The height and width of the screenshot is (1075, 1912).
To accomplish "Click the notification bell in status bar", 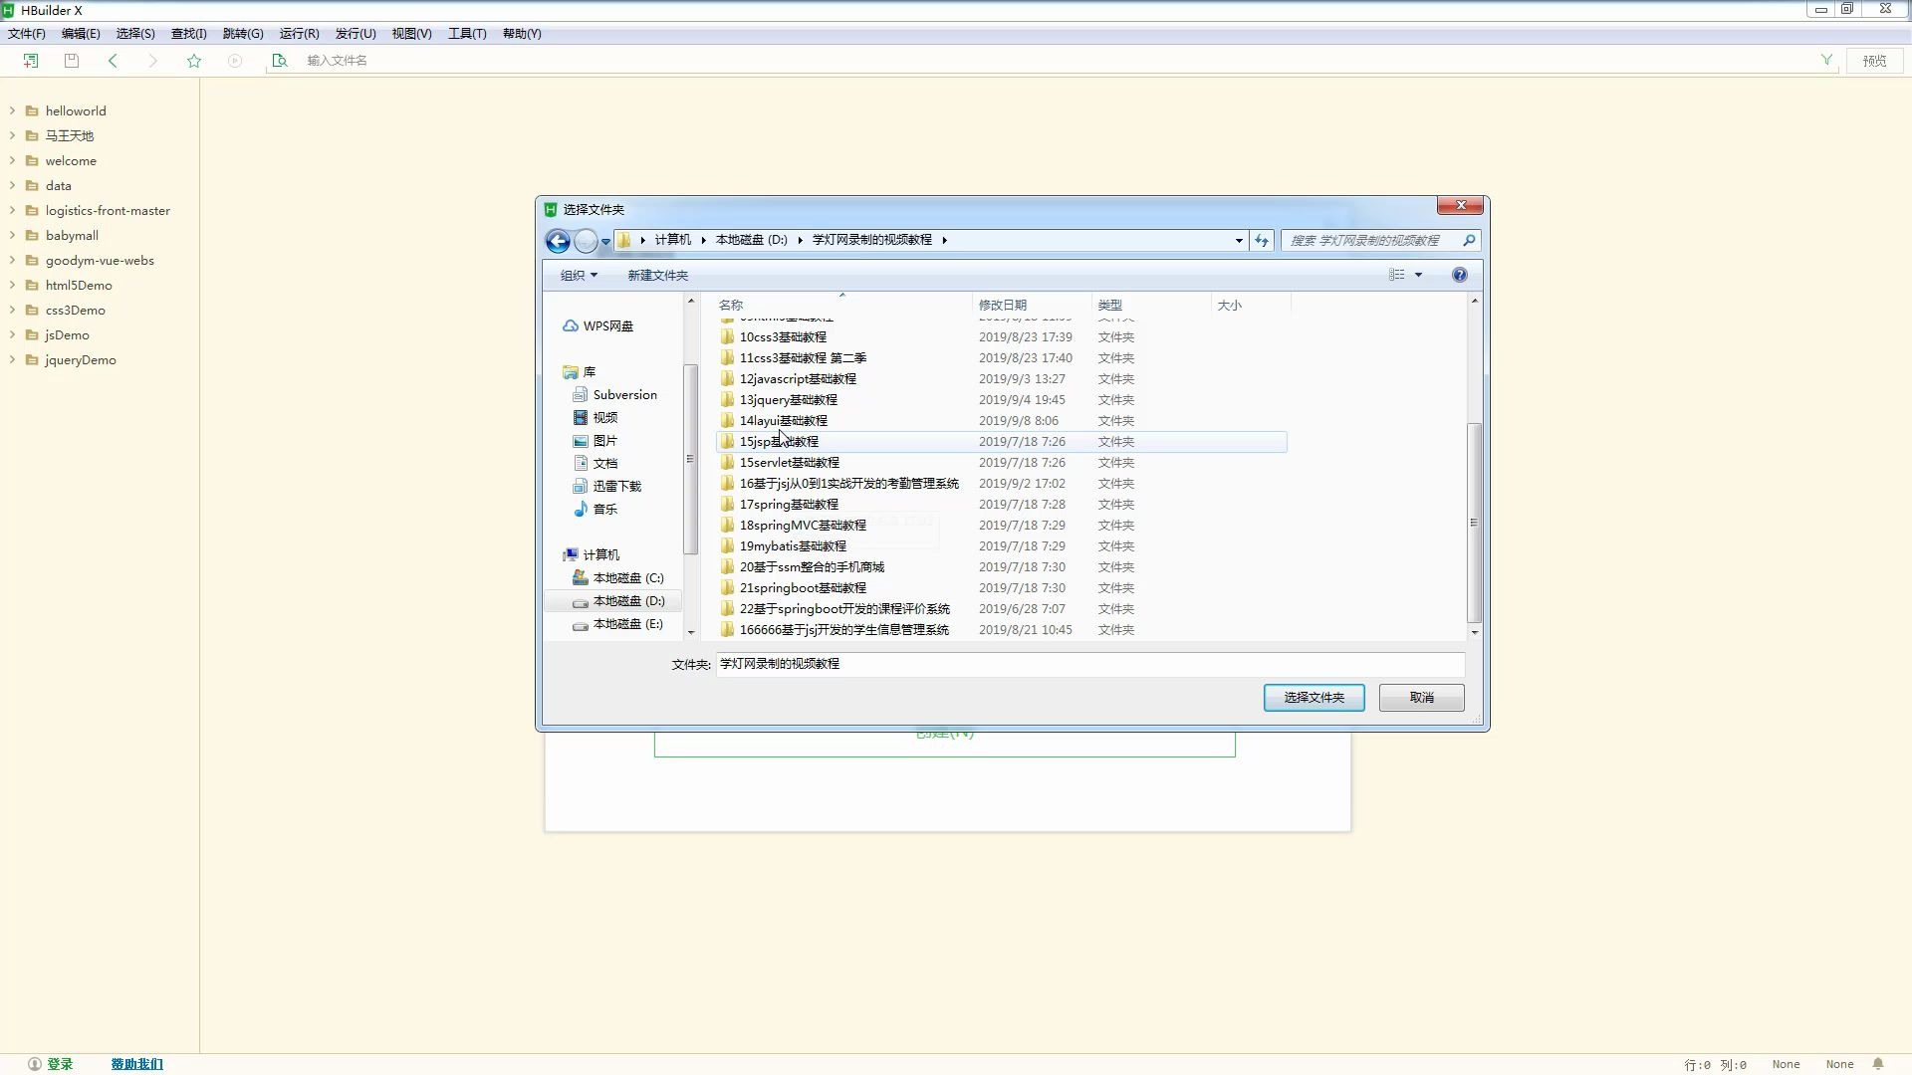I will (1878, 1064).
